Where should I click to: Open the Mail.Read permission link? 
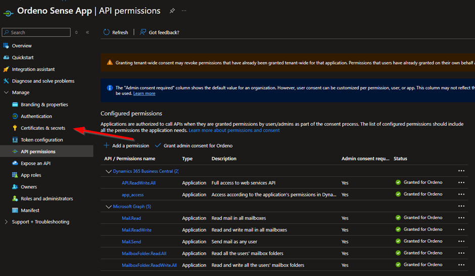[131, 218]
